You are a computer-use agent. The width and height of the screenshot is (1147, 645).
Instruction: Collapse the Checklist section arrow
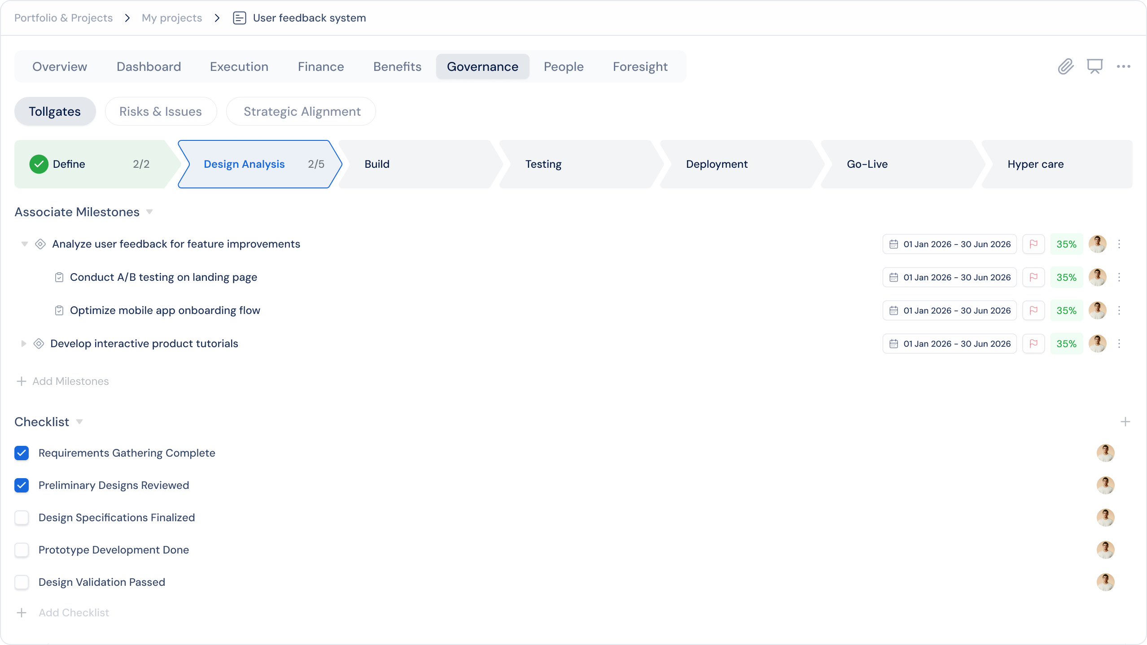click(x=79, y=422)
